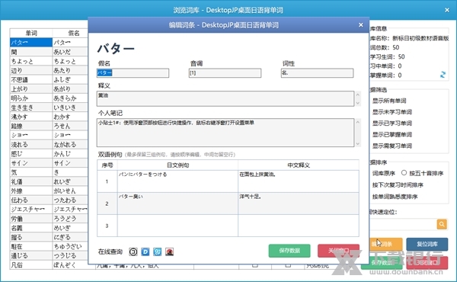Select the word row 駐在
The width and height of the screenshot is (457, 282).
pyautogui.click(x=31, y=246)
